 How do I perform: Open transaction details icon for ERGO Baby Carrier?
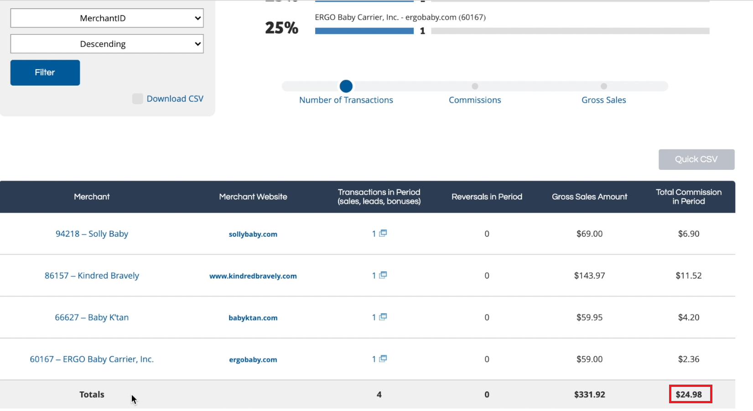click(383, 359)
